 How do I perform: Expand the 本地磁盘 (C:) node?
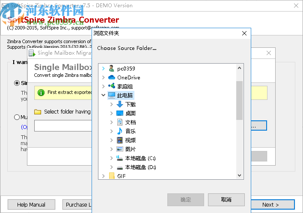112,158
